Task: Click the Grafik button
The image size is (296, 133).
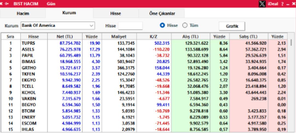Action: (232, 26)
